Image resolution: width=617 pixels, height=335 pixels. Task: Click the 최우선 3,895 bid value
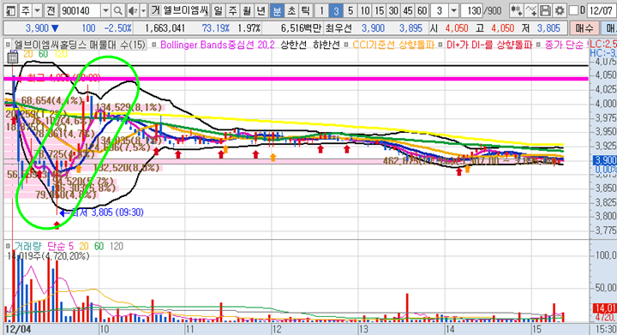[410, 28]
